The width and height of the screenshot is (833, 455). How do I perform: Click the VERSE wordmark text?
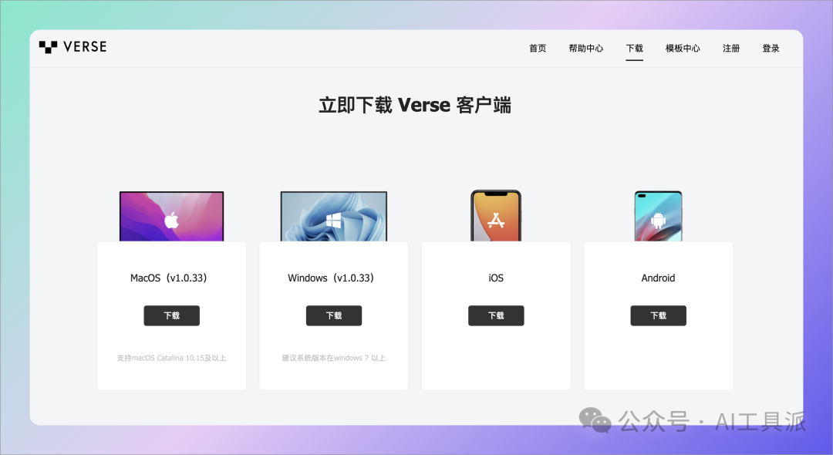[85, 47]
